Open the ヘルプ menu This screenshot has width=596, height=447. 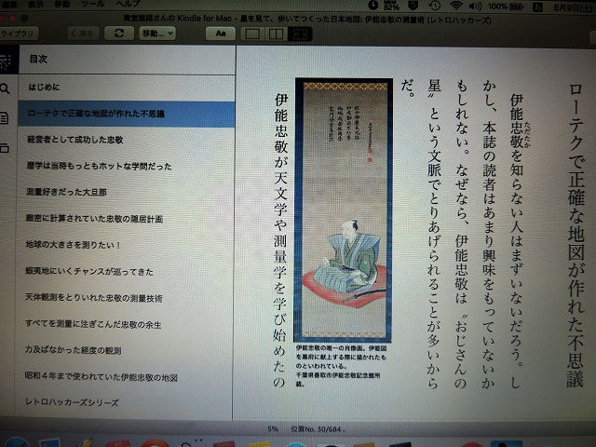click(x=129, y=4)
